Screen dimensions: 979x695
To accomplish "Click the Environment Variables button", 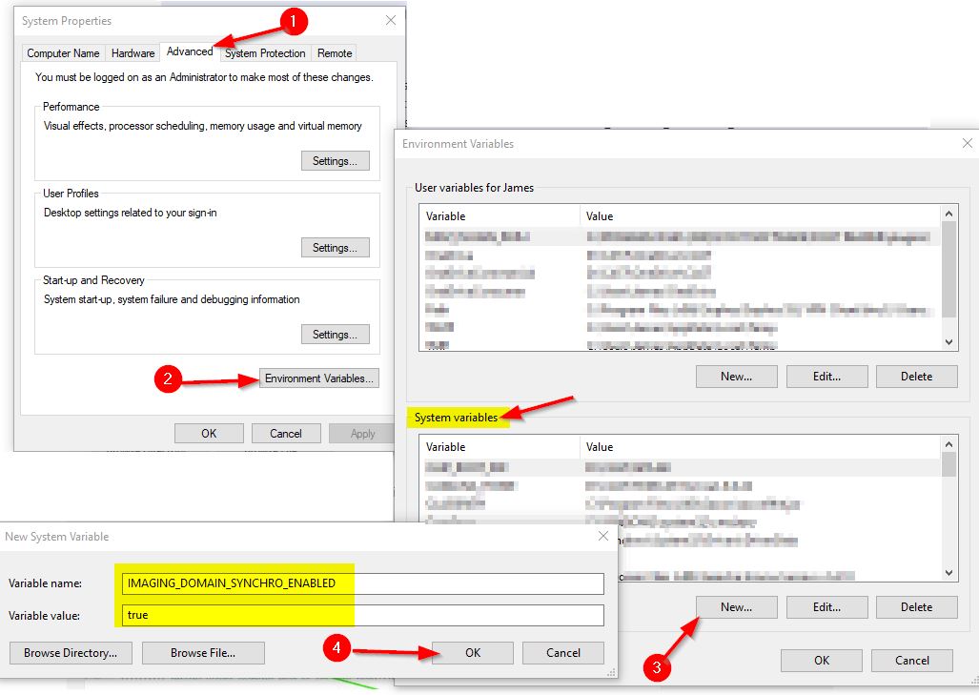I will point(320,378).
